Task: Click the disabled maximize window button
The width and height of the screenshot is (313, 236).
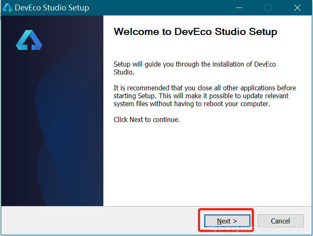Action: pyautogui.click(x=268, y=8)
